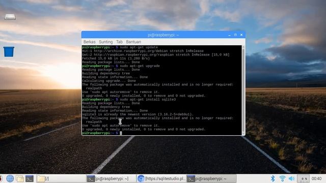This screenshot has width=326, height=183.
Task: Switch to the sqlitestudio browser taskbar window
Action: click(x=161, y=178)
